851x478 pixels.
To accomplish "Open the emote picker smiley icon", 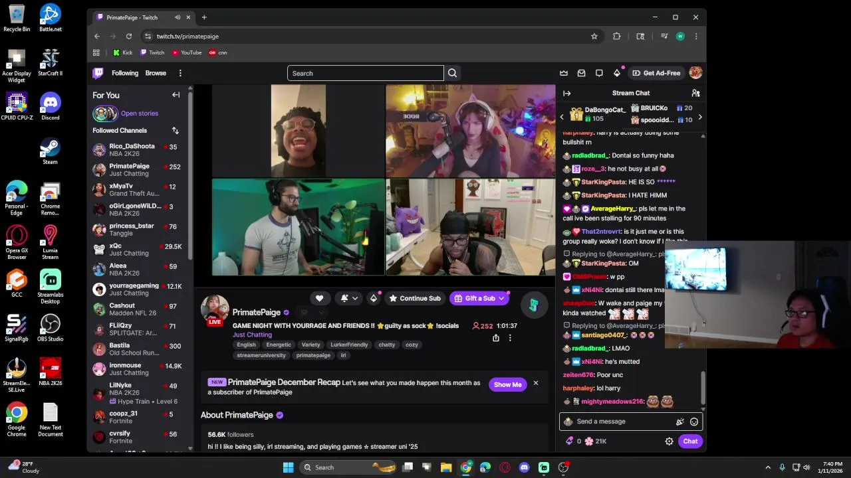I will [694, 422].
